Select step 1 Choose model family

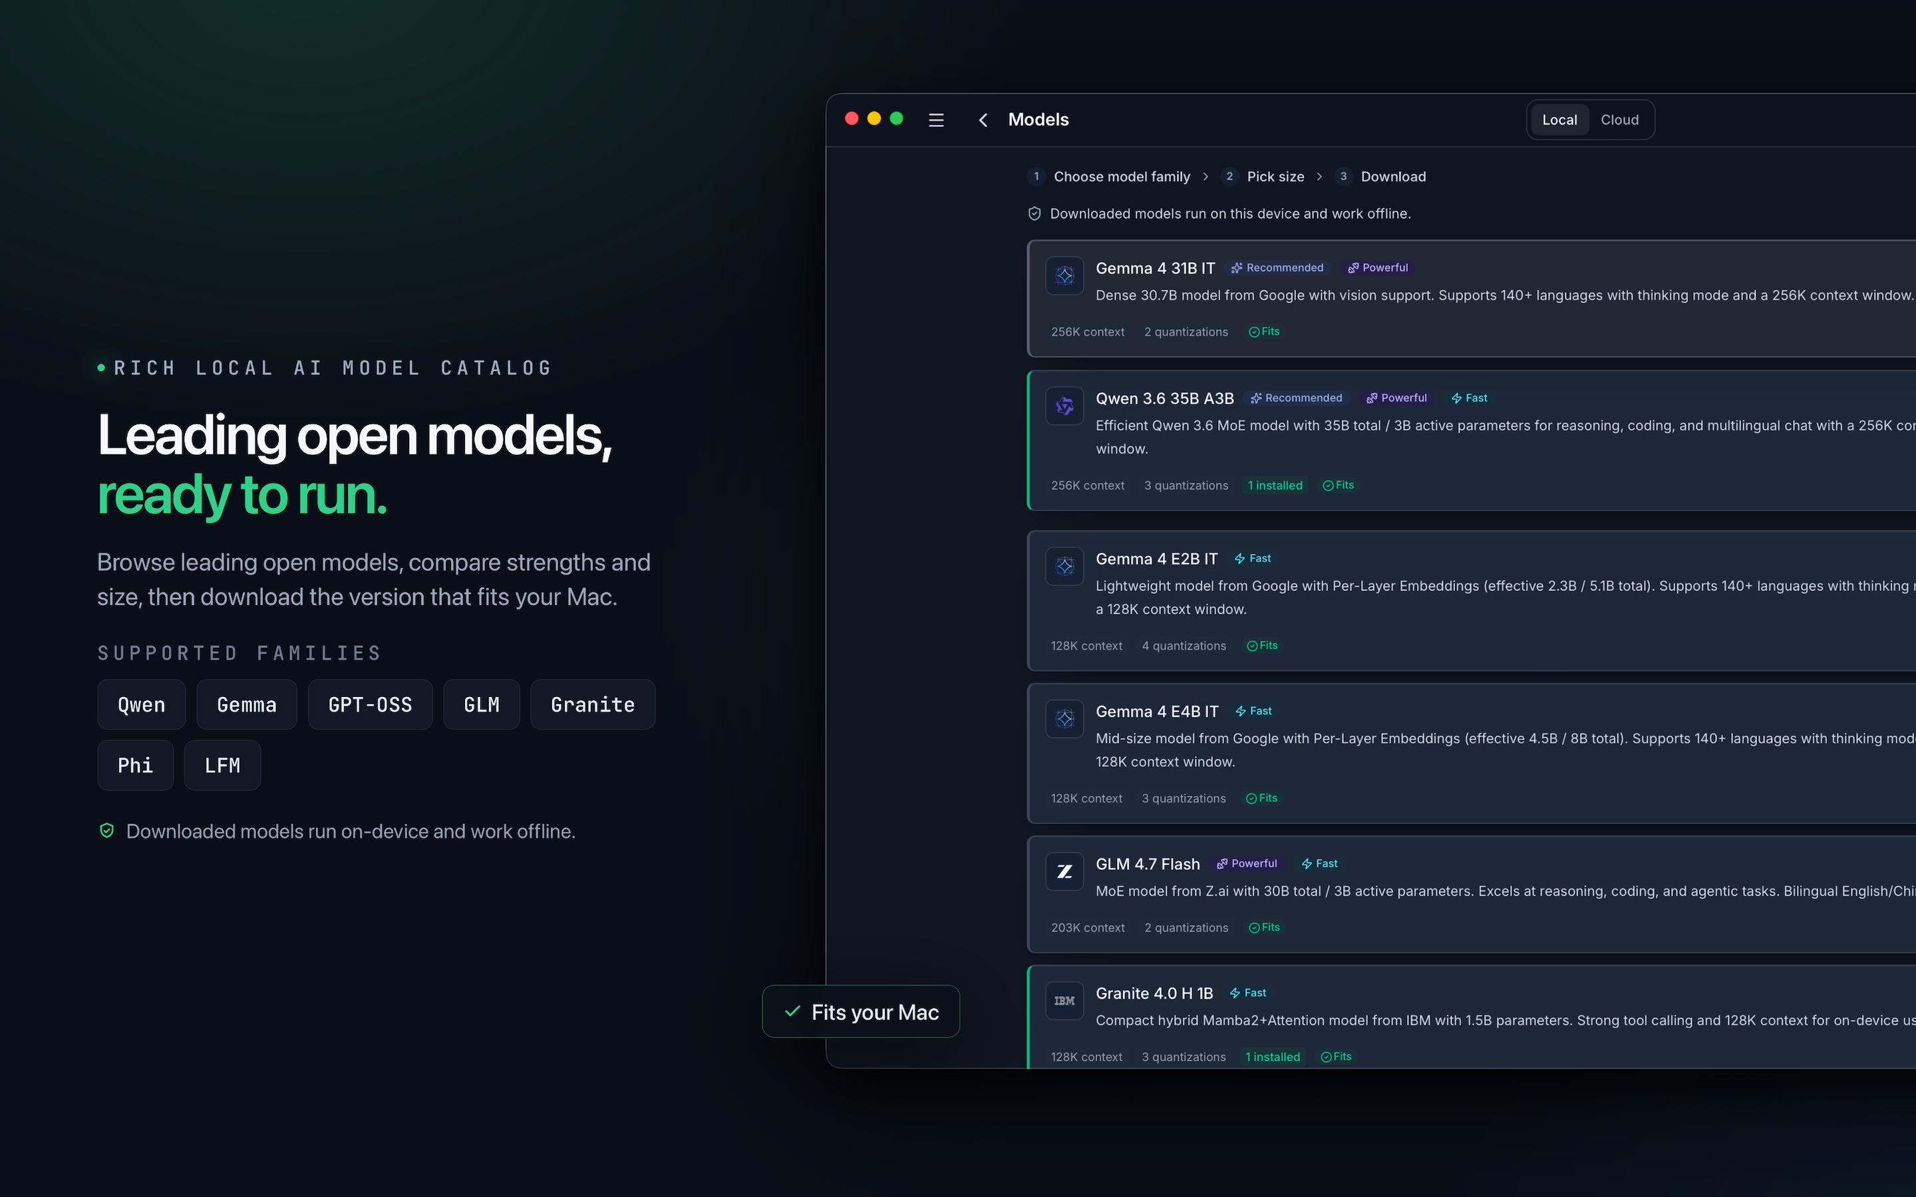1108,176
